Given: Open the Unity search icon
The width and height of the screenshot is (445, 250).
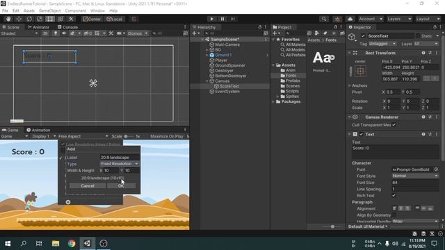Looking at the screenshot, I should click(x=324, y=19).
